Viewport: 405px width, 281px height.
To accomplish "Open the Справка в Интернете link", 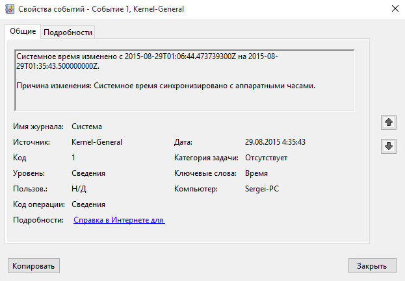I will click(x=119, y=220).
